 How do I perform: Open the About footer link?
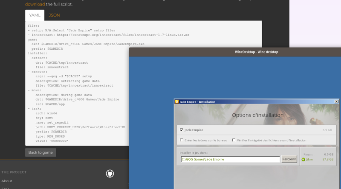[x=7, y=181]
